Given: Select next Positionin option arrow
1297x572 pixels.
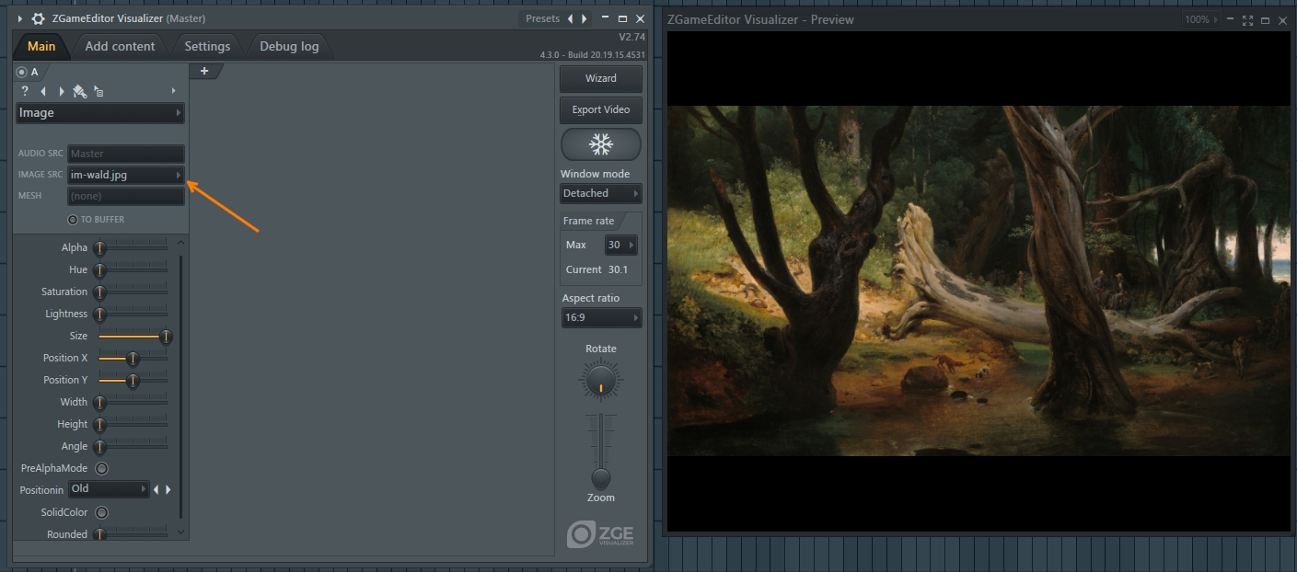Looking at the screenshot, I should pos(168,489).
